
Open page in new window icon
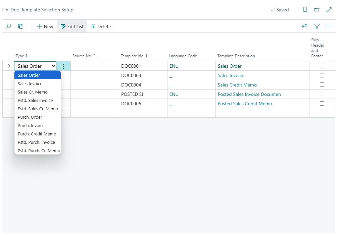(317, 10)
